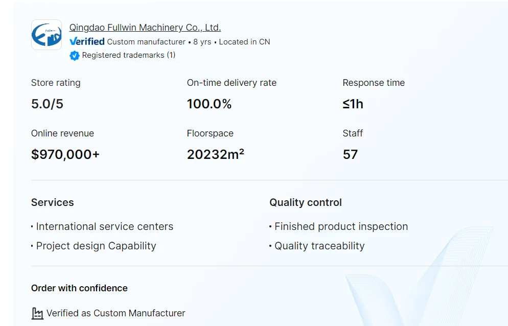Select Quality traceability item

coord(319,246)
